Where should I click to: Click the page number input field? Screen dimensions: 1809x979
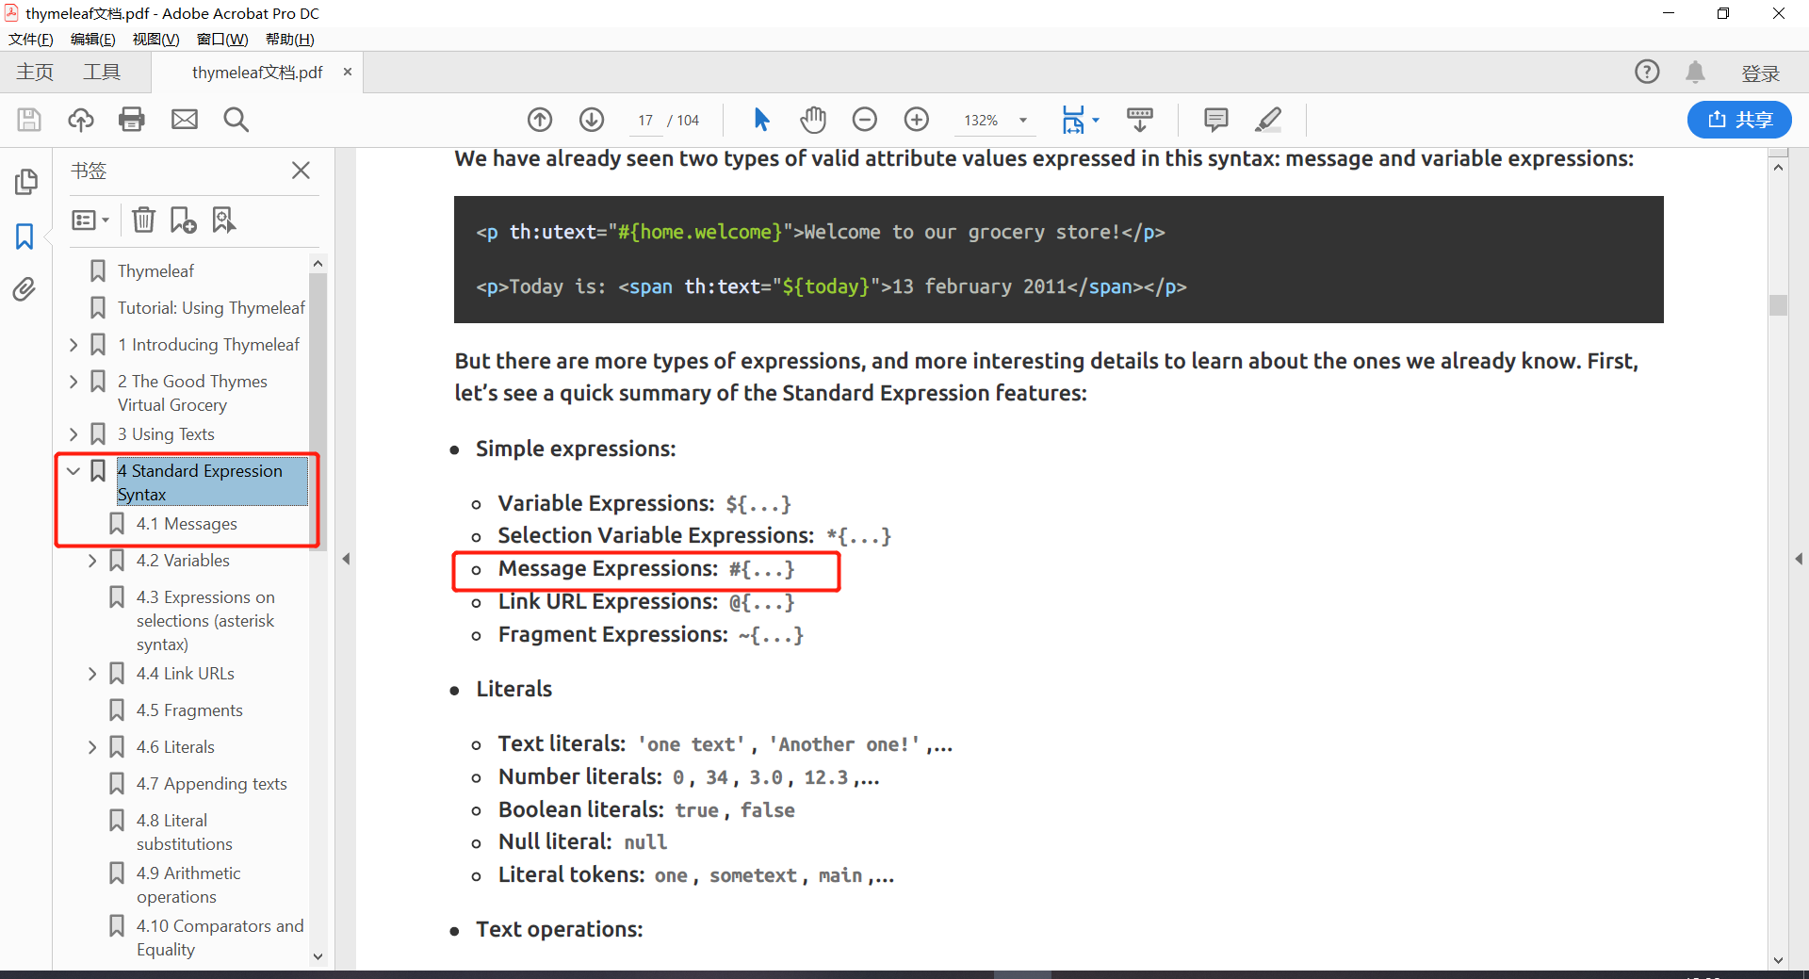coord(645,121)
